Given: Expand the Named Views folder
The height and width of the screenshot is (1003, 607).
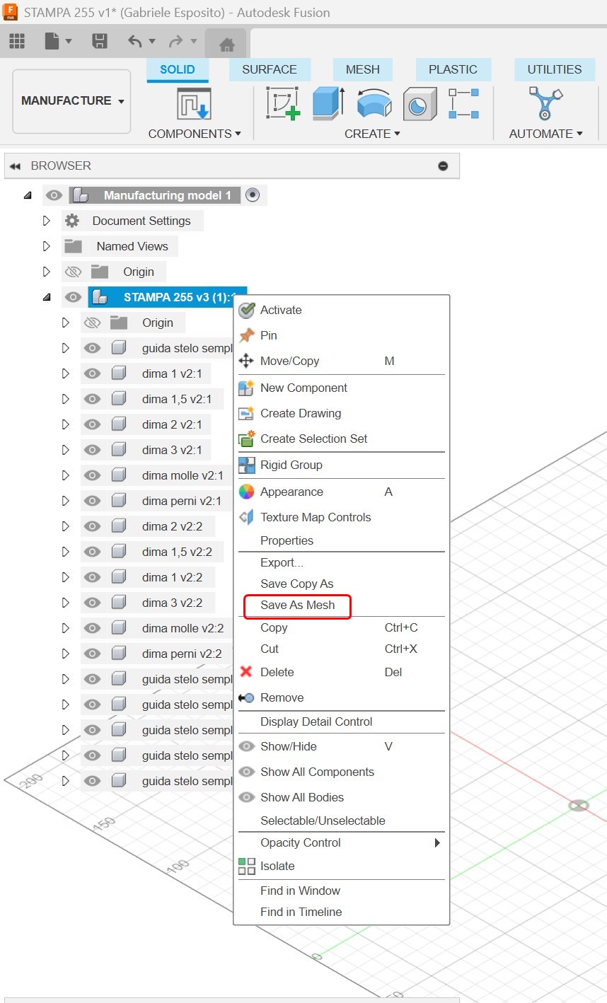Looking at the screenshot, I should pyautogui.click(x=47, y=246).
